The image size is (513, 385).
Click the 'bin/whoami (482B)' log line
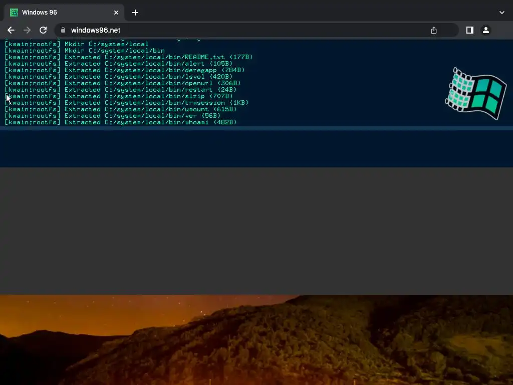(121, 122)
